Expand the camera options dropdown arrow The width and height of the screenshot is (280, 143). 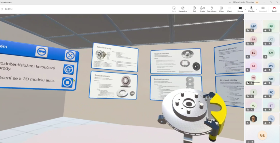(245, 9)
